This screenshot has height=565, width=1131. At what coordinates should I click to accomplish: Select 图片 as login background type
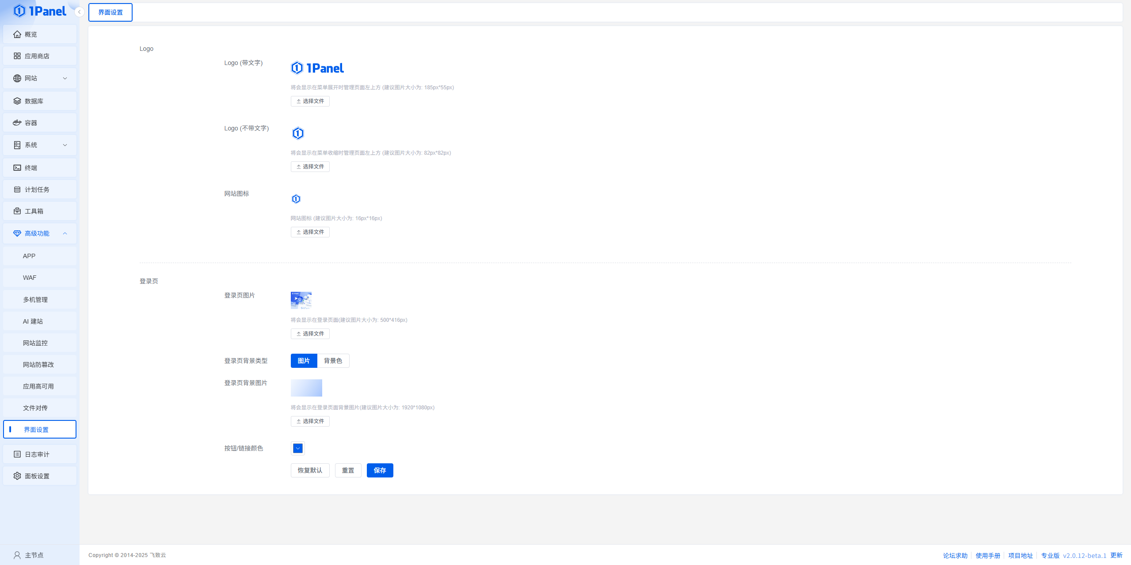(x=304, y=361)
